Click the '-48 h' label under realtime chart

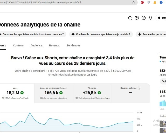pos(162,109)
